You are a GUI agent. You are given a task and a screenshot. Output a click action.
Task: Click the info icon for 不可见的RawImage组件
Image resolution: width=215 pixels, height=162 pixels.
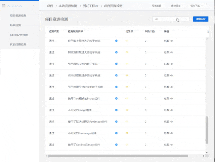click(116, 133)
